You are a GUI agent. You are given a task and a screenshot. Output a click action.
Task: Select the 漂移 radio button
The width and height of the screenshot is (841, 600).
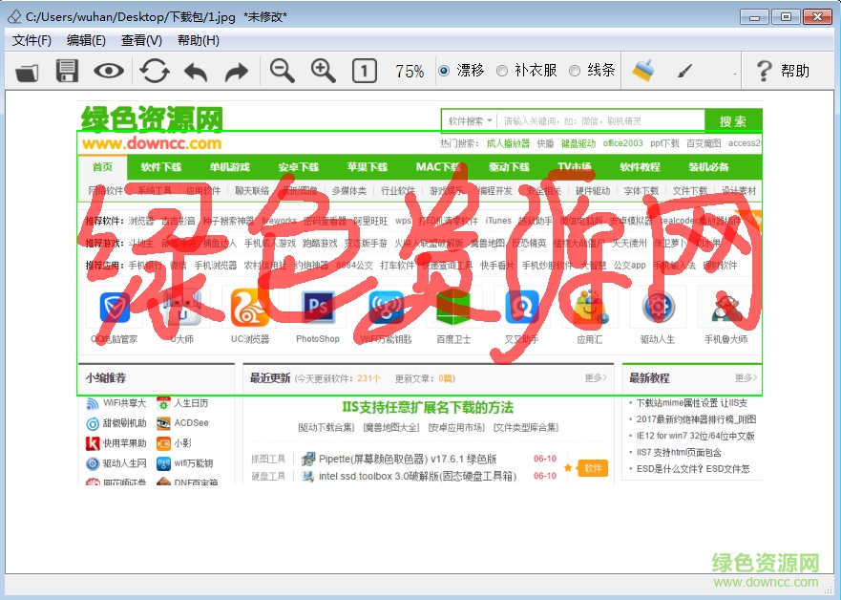[444, 71]
